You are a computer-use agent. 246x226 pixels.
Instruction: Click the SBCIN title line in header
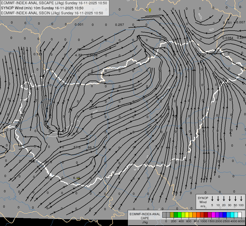(52, 13)
